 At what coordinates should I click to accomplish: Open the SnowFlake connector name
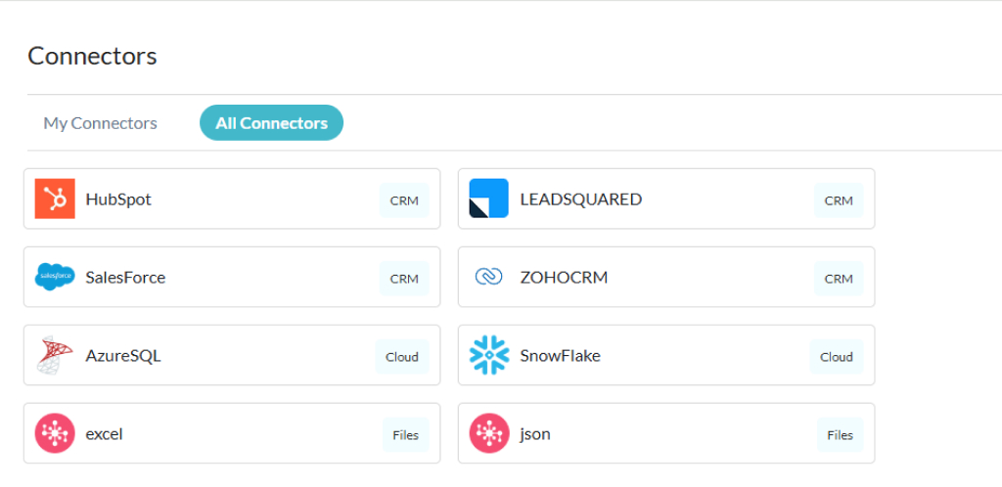click(x=560, y=355)
